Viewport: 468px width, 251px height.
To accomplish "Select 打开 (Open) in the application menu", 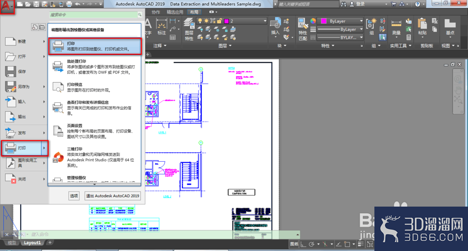I will pos(24,57).
